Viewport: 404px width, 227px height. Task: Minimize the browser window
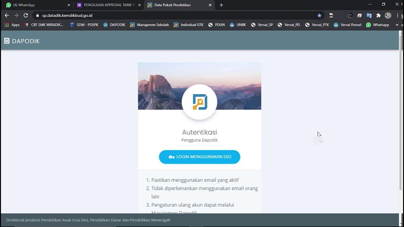[370, 4]
